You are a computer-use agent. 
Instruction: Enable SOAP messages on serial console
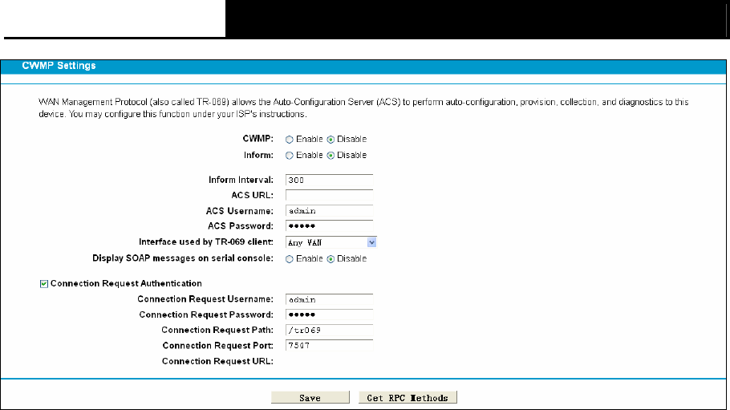(289, 259)
